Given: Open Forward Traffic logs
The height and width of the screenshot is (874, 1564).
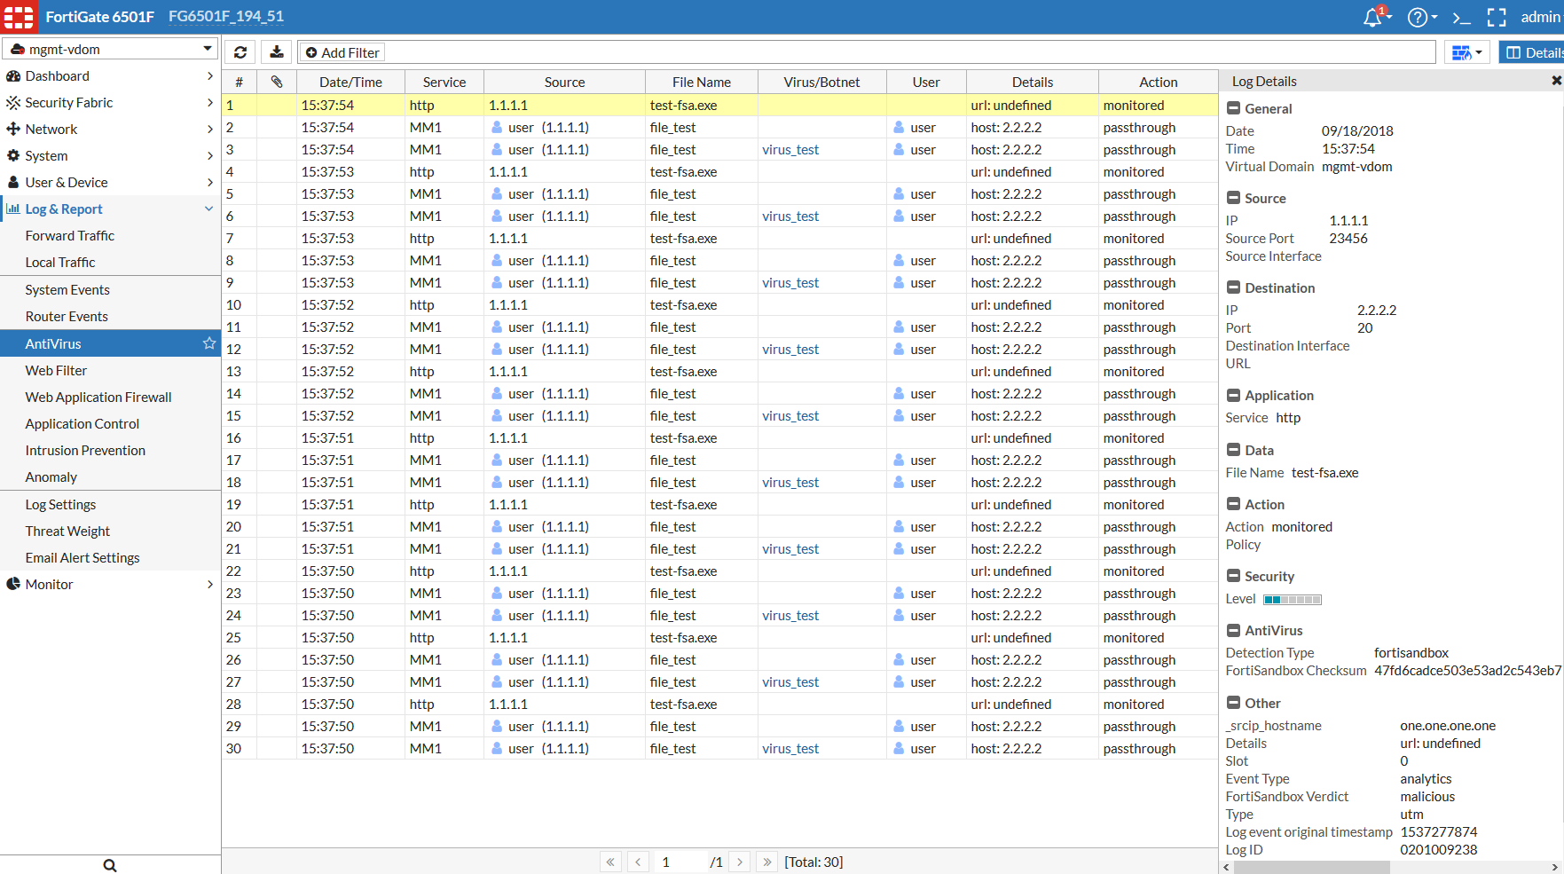Looking at the screenshot, I should pyautogui.click(x=70, y=236).
